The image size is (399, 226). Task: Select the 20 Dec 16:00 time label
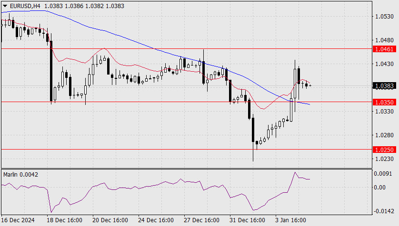pos(110,220)
